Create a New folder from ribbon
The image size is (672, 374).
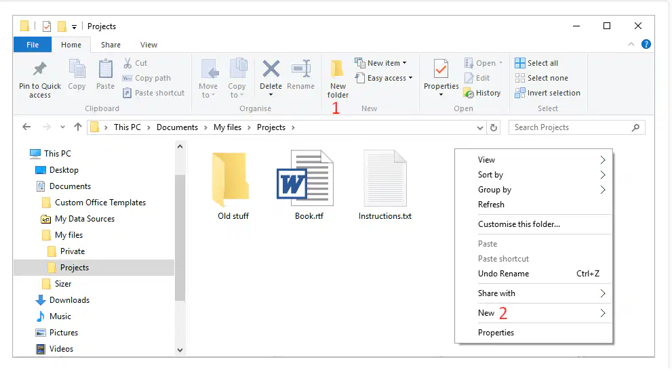click(338, 79)
